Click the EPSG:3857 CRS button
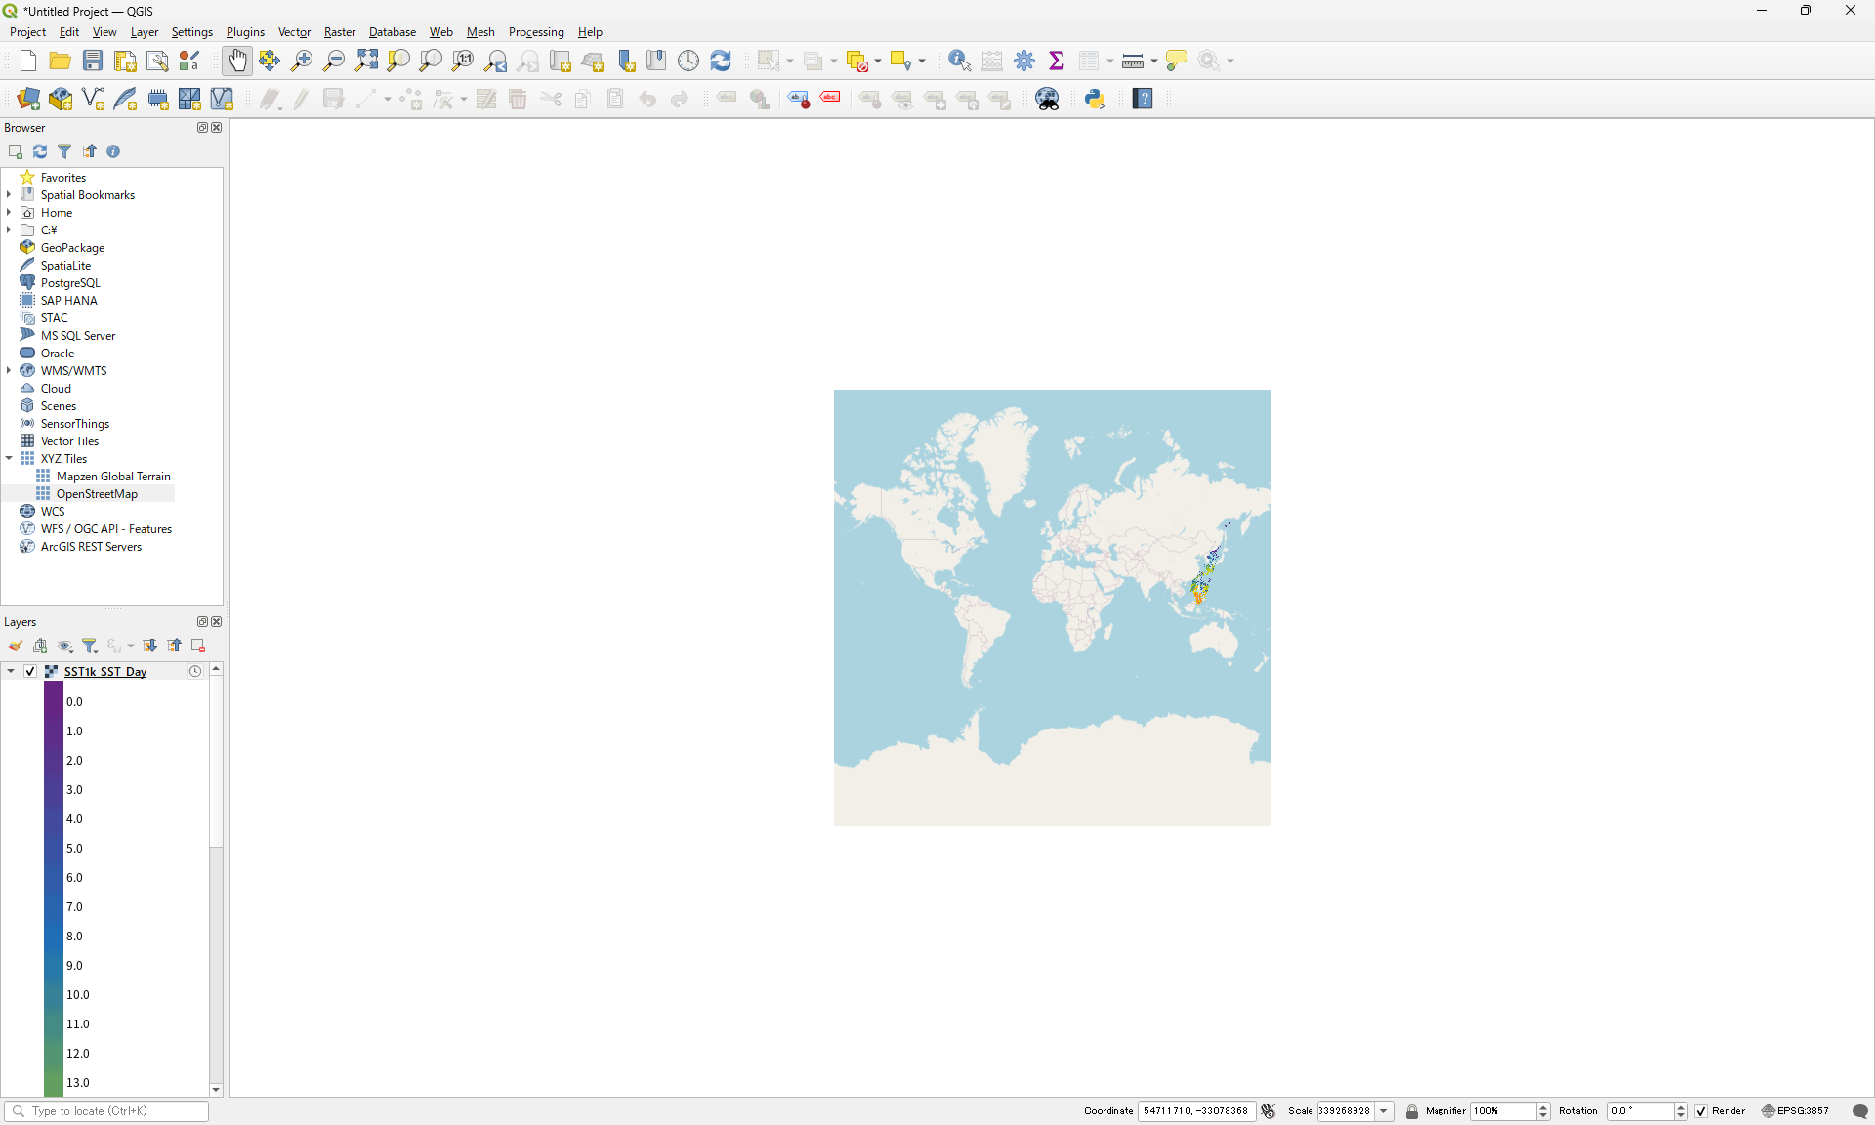1875x1125 pixels. pos(1795,1111)
